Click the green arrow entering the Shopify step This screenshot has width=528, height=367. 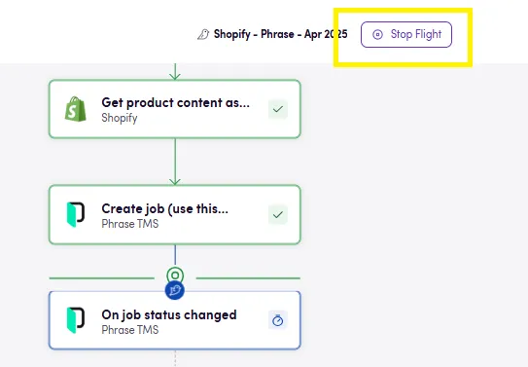(x=175, y=71)
